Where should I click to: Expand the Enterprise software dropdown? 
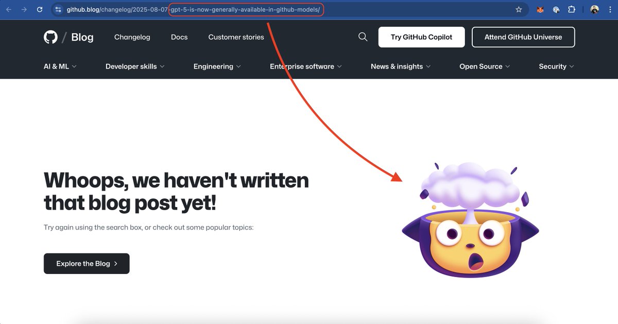pyautogui.click(x=306, y=66)
